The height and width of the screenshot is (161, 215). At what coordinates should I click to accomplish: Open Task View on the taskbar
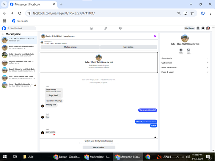15,157
